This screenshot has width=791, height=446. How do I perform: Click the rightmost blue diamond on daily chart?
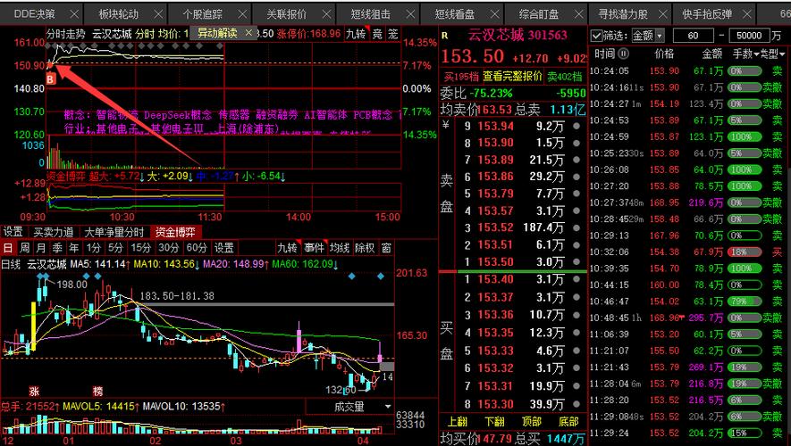(x=381, y=276)
